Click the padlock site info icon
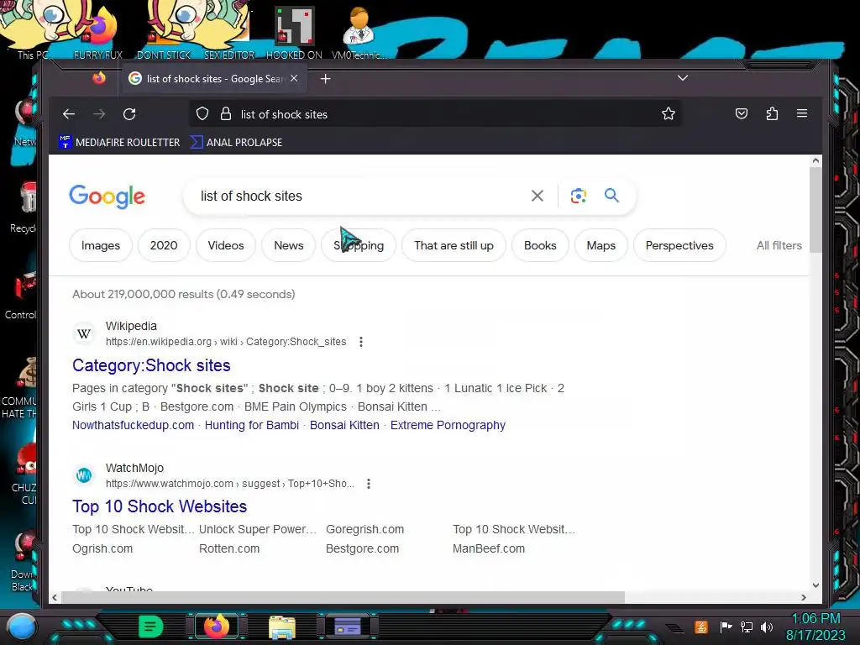This screenshot has width=860, height=645. point(225,114)
